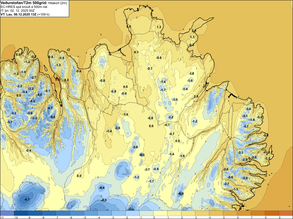Click the temperature value "-6.9"

pyautogui.click(x=181, y=194)
